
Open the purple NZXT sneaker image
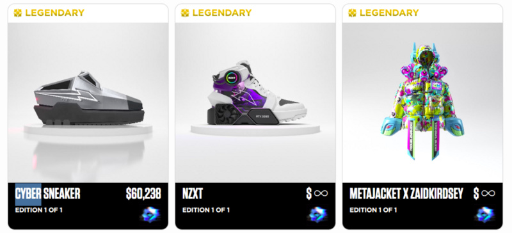[256, 92]
